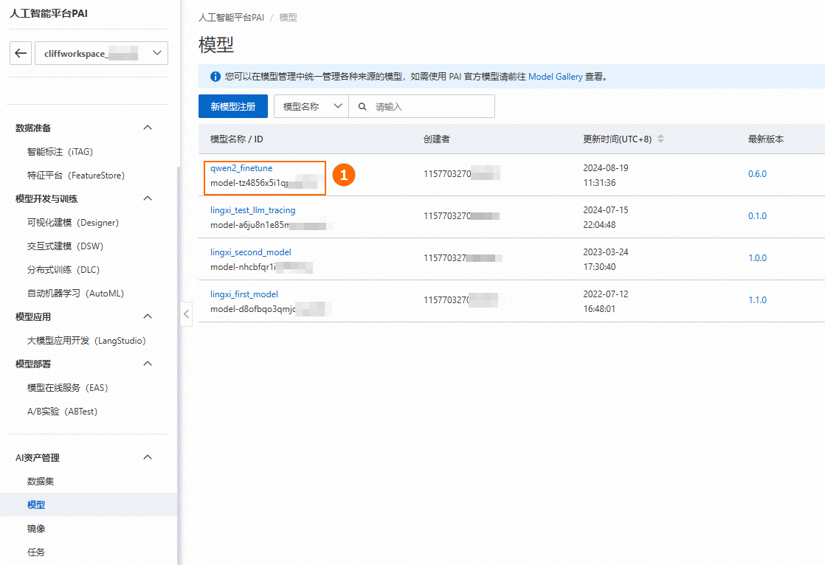Open 大模型应用开发 (LangStudio)
Image resolution: width=825 pixels, height=565 pixels.
86,340
